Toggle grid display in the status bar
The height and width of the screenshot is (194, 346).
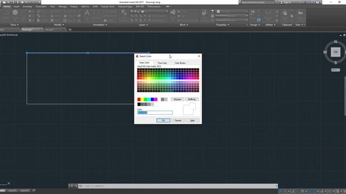pyautogui.click(x=281, y=191)
